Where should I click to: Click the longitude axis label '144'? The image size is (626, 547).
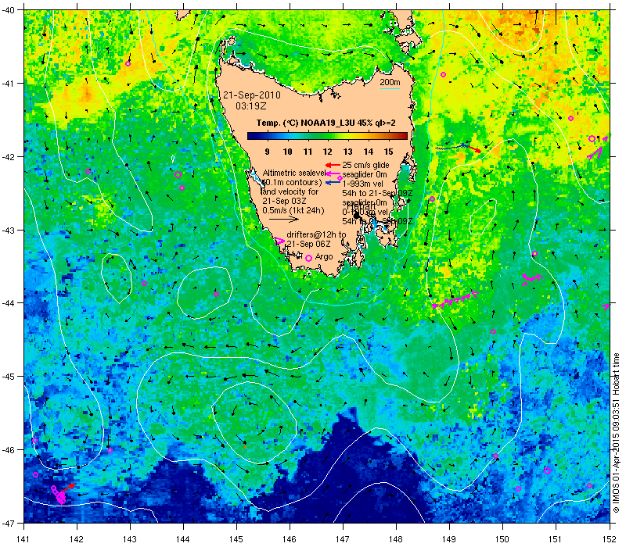pyautogui.click(x=183, y=539)
